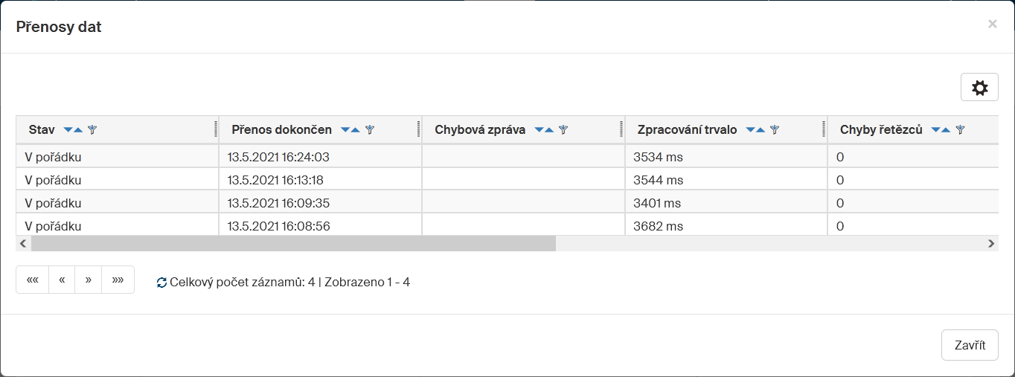
Task: Open filter for Chybová zpráva column
Action: click(x=563, y=130)
